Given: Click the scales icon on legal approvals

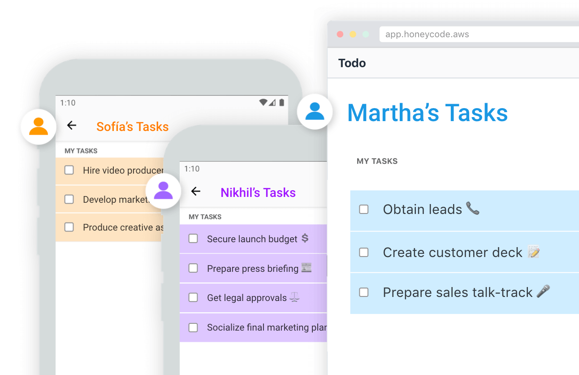Looking at the screenshot, I should pyautogui.click(x=294, y=297).
